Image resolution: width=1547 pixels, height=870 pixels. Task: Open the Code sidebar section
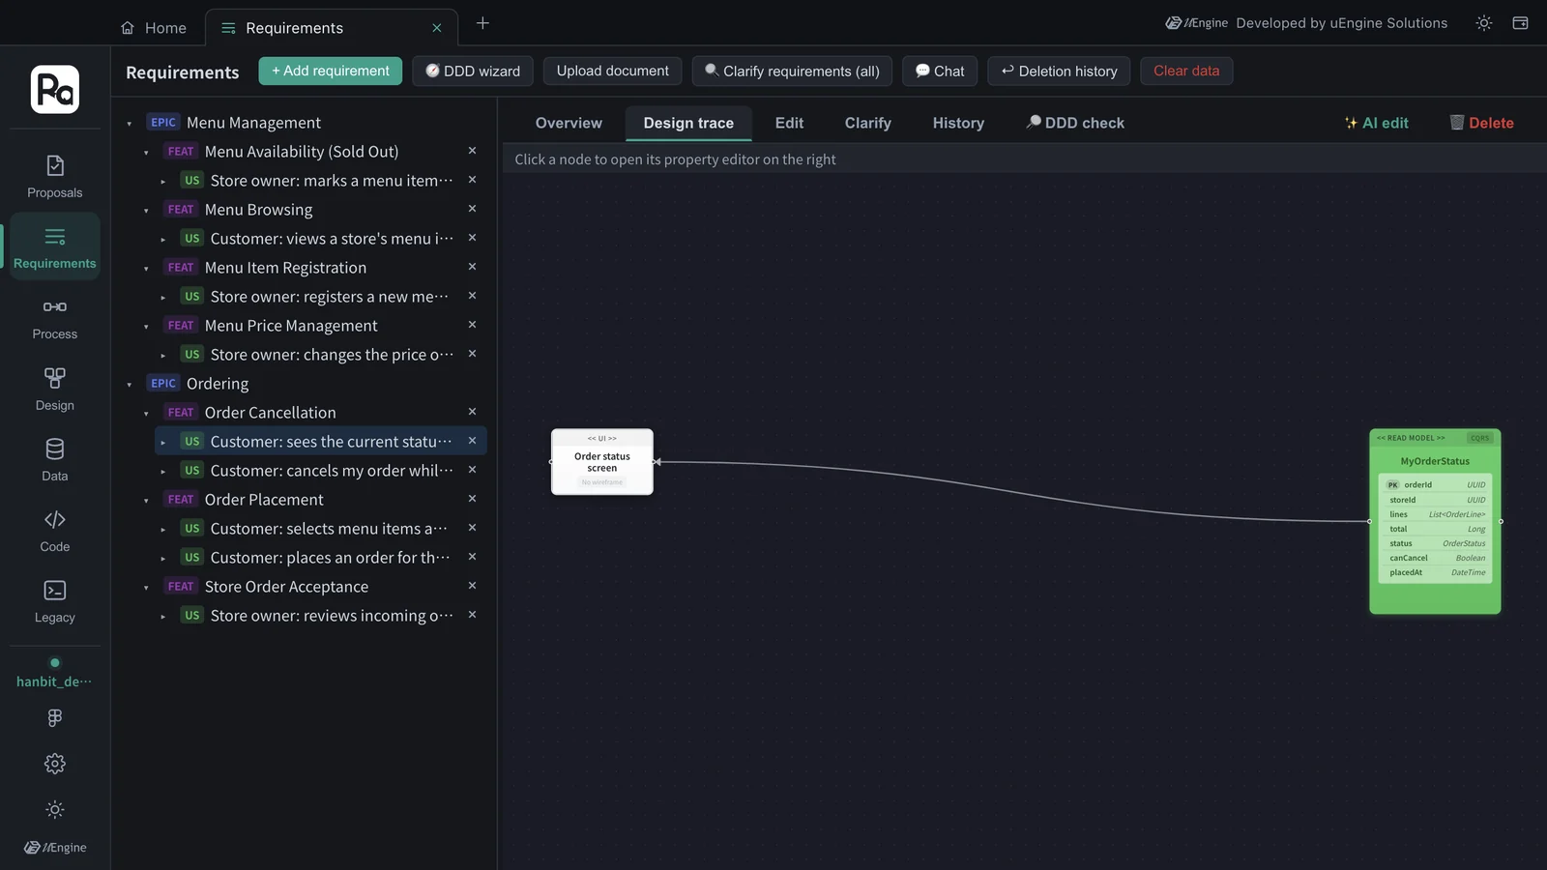tap(55, 531)
